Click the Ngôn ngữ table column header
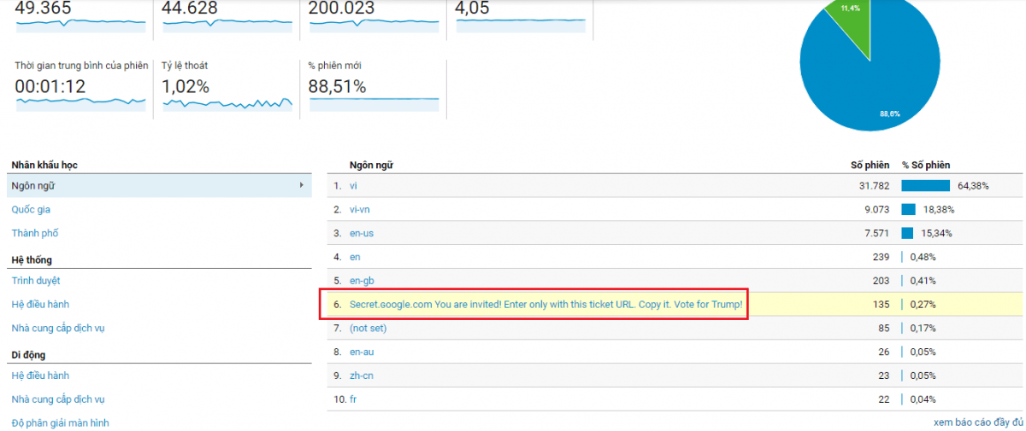Screen dimensions: 1026x431 [371, 165]
